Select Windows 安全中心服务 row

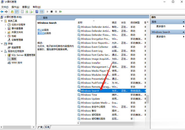point(112,107)
